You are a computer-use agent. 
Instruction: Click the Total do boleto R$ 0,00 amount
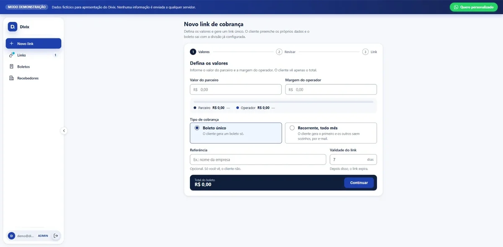203,184
